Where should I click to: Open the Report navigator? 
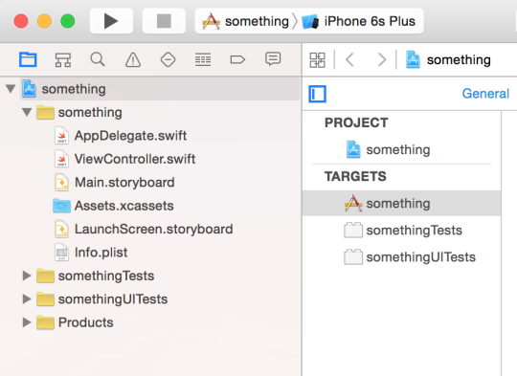point(273,59)
